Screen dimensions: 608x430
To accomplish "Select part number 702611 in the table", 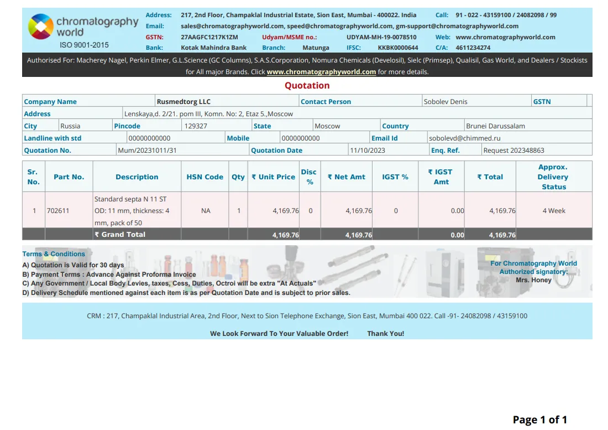I will tap(58, 211).
